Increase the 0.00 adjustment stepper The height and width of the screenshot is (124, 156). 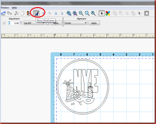(x=21, y=22)
